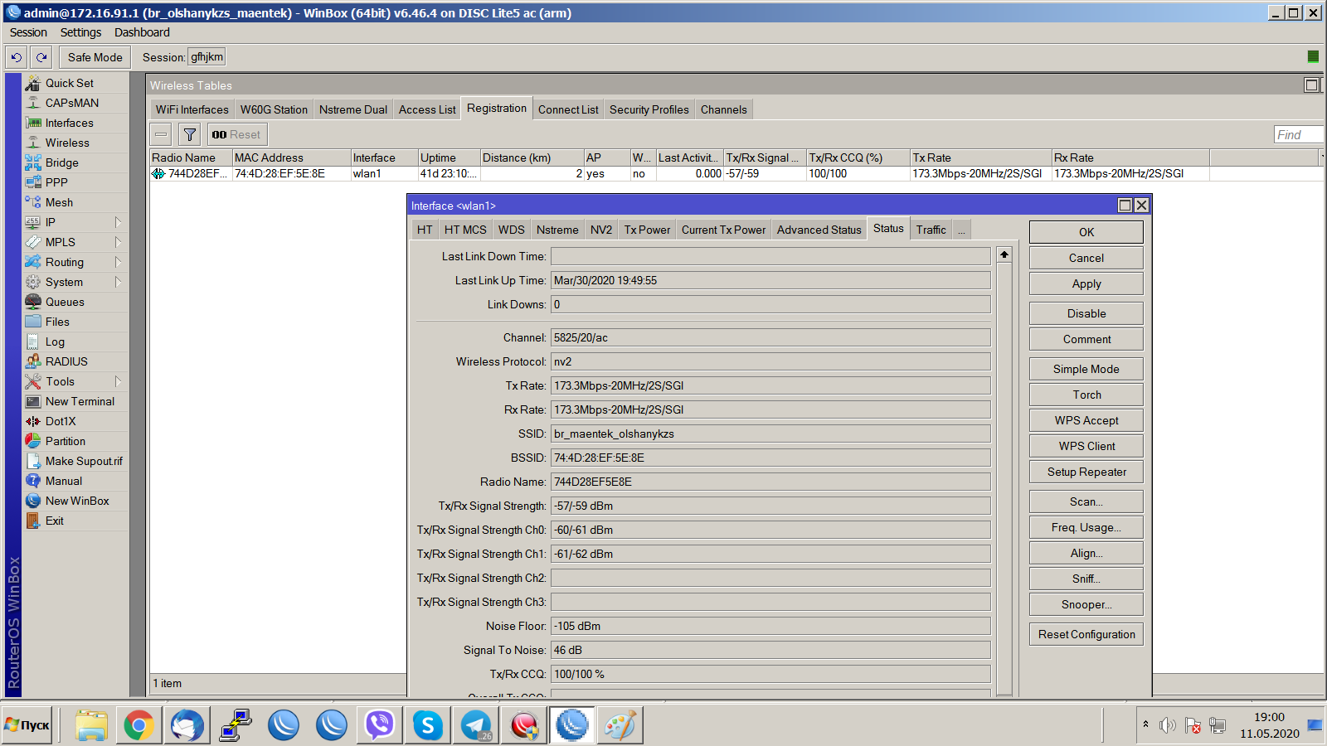The image size is (1327, 746).
Task: Click the Freq. Usage button
Action: point(1086,527)
